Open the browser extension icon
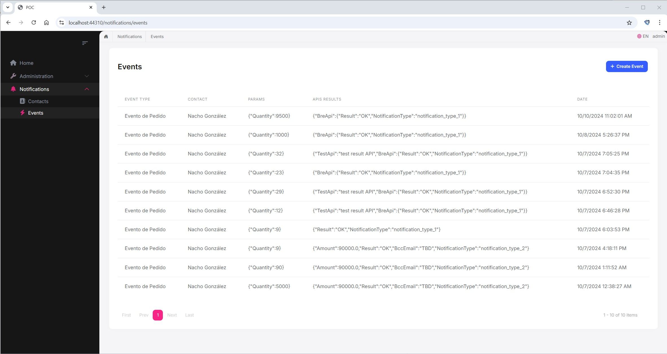The width and height of the screenshot is (667, 354). point(647,23)
